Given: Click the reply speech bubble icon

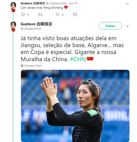Looking at the screenshot, I should 23,14.
